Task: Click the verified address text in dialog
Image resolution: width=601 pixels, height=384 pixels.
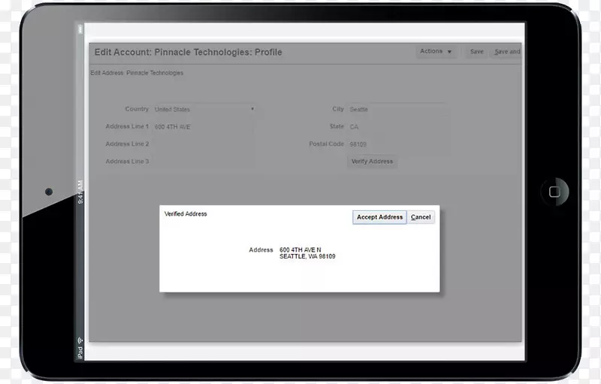Action: (307, 253)
